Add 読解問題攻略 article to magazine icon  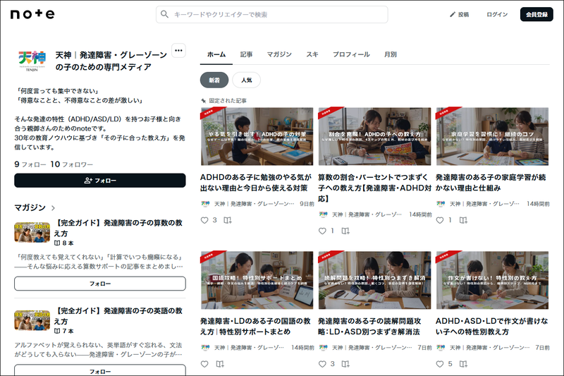tap(345, 364)
